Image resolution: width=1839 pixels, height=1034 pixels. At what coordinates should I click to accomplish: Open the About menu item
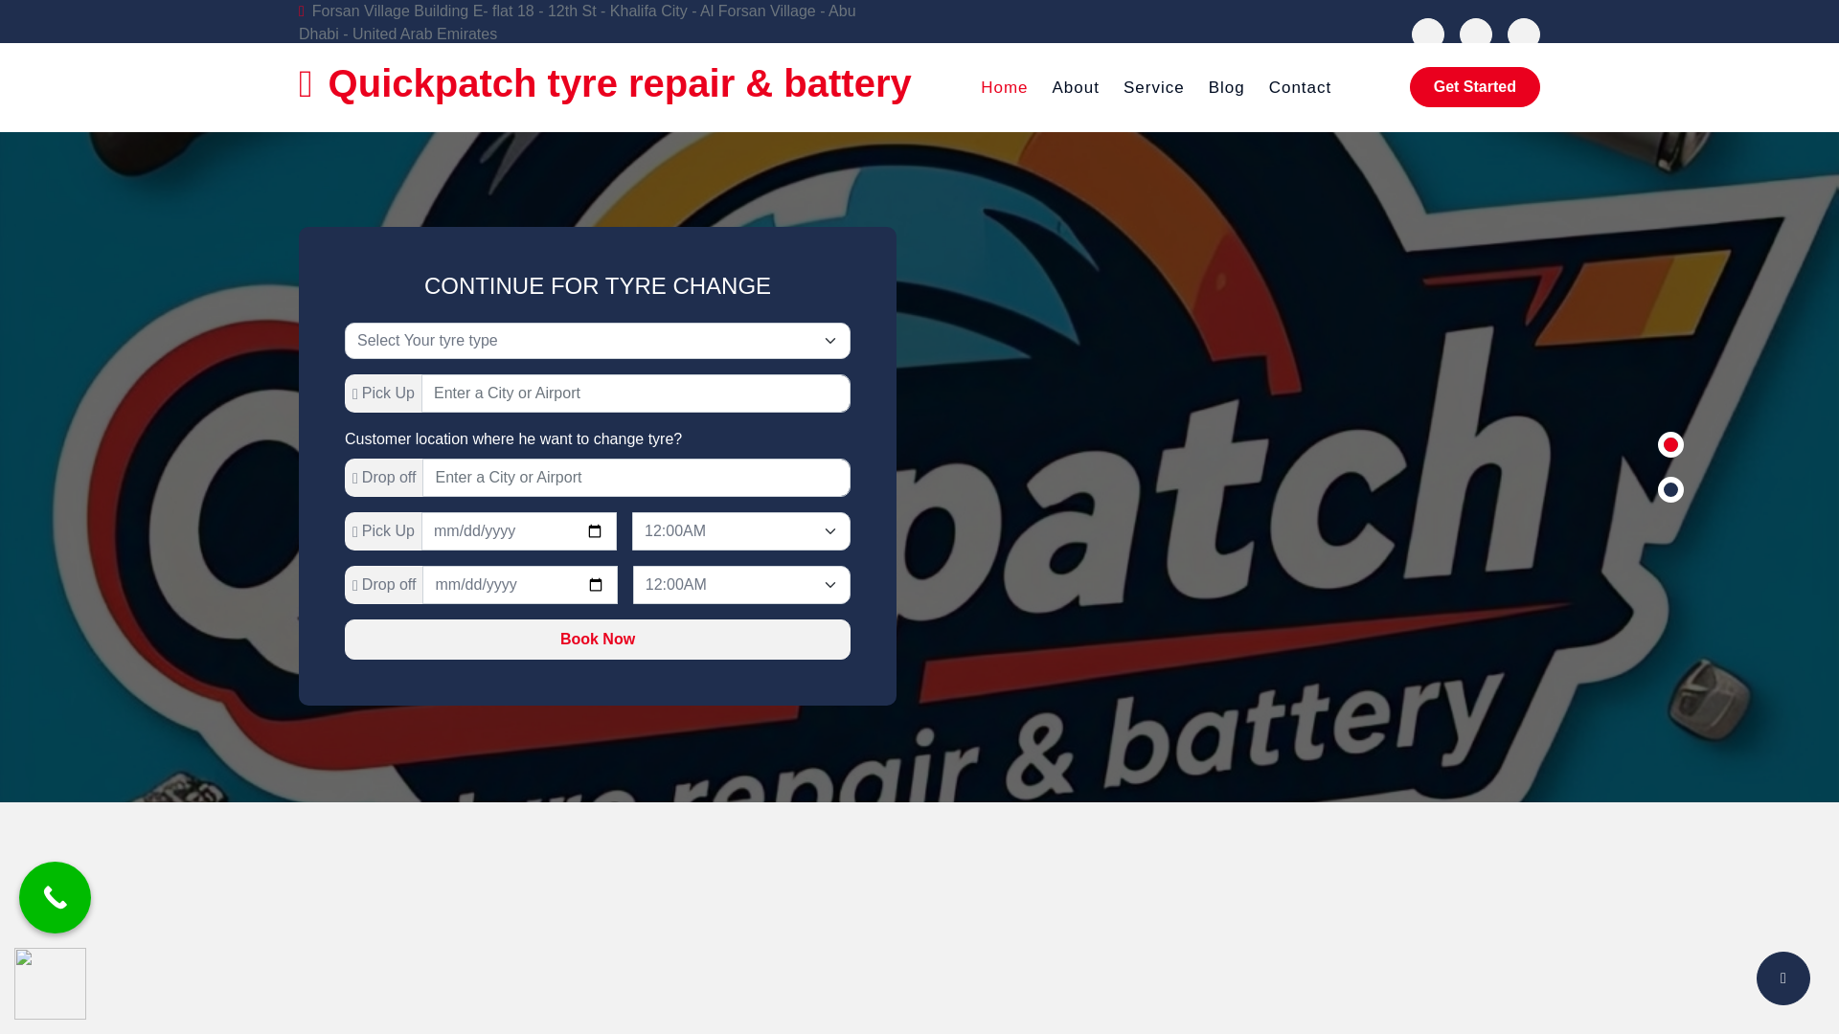(x=1076, y=88)
